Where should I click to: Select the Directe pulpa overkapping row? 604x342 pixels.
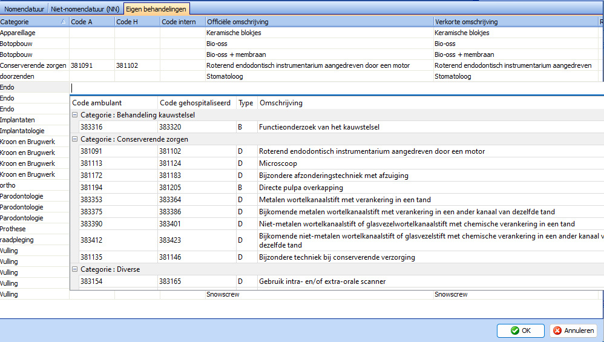[x=341, y=188]
